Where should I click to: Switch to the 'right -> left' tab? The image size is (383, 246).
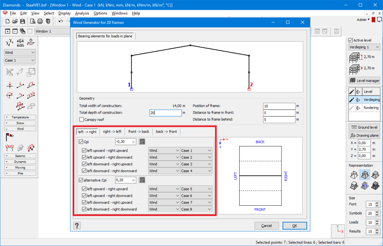click(x=112, y=131)
